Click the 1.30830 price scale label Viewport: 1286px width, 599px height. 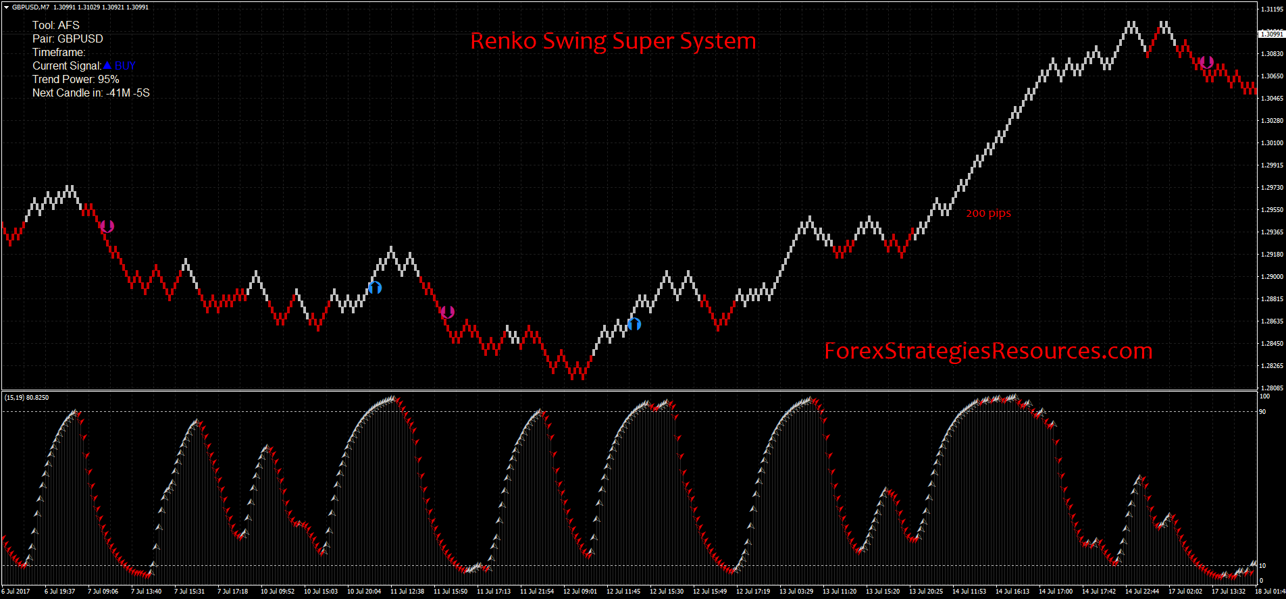1272,53
